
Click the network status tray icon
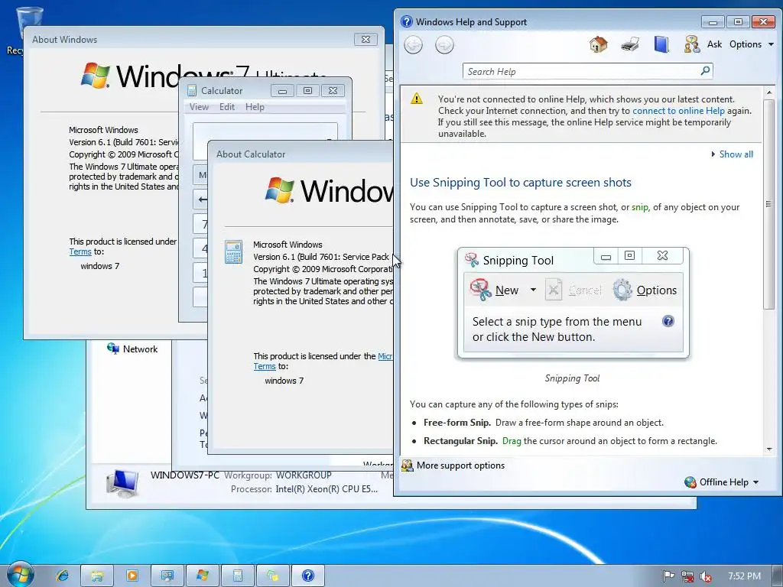[687, 576]
